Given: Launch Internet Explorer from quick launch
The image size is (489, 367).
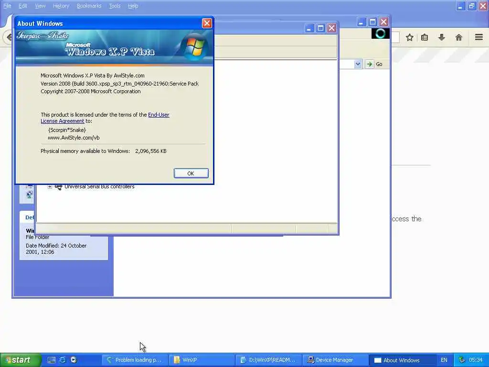Looking at the screenshot, I should tap(63, 360).
